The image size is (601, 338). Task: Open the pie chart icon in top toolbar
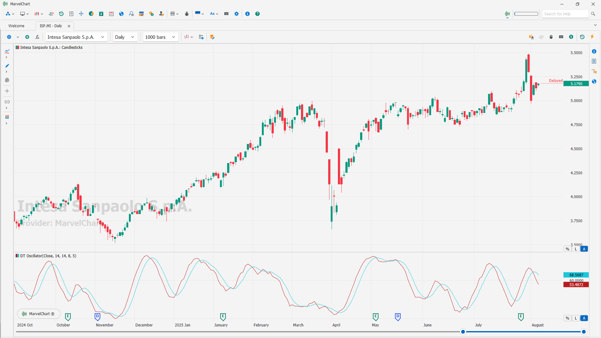(x=91, y=14)
